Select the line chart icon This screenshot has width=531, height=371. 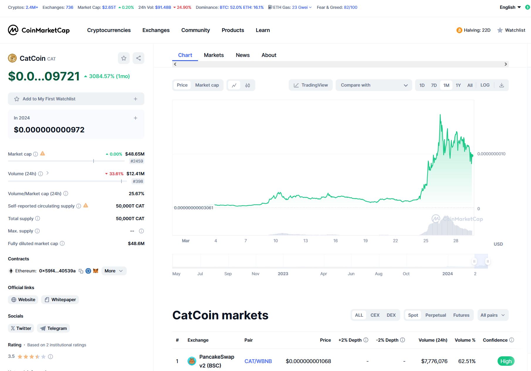(234, 85)
